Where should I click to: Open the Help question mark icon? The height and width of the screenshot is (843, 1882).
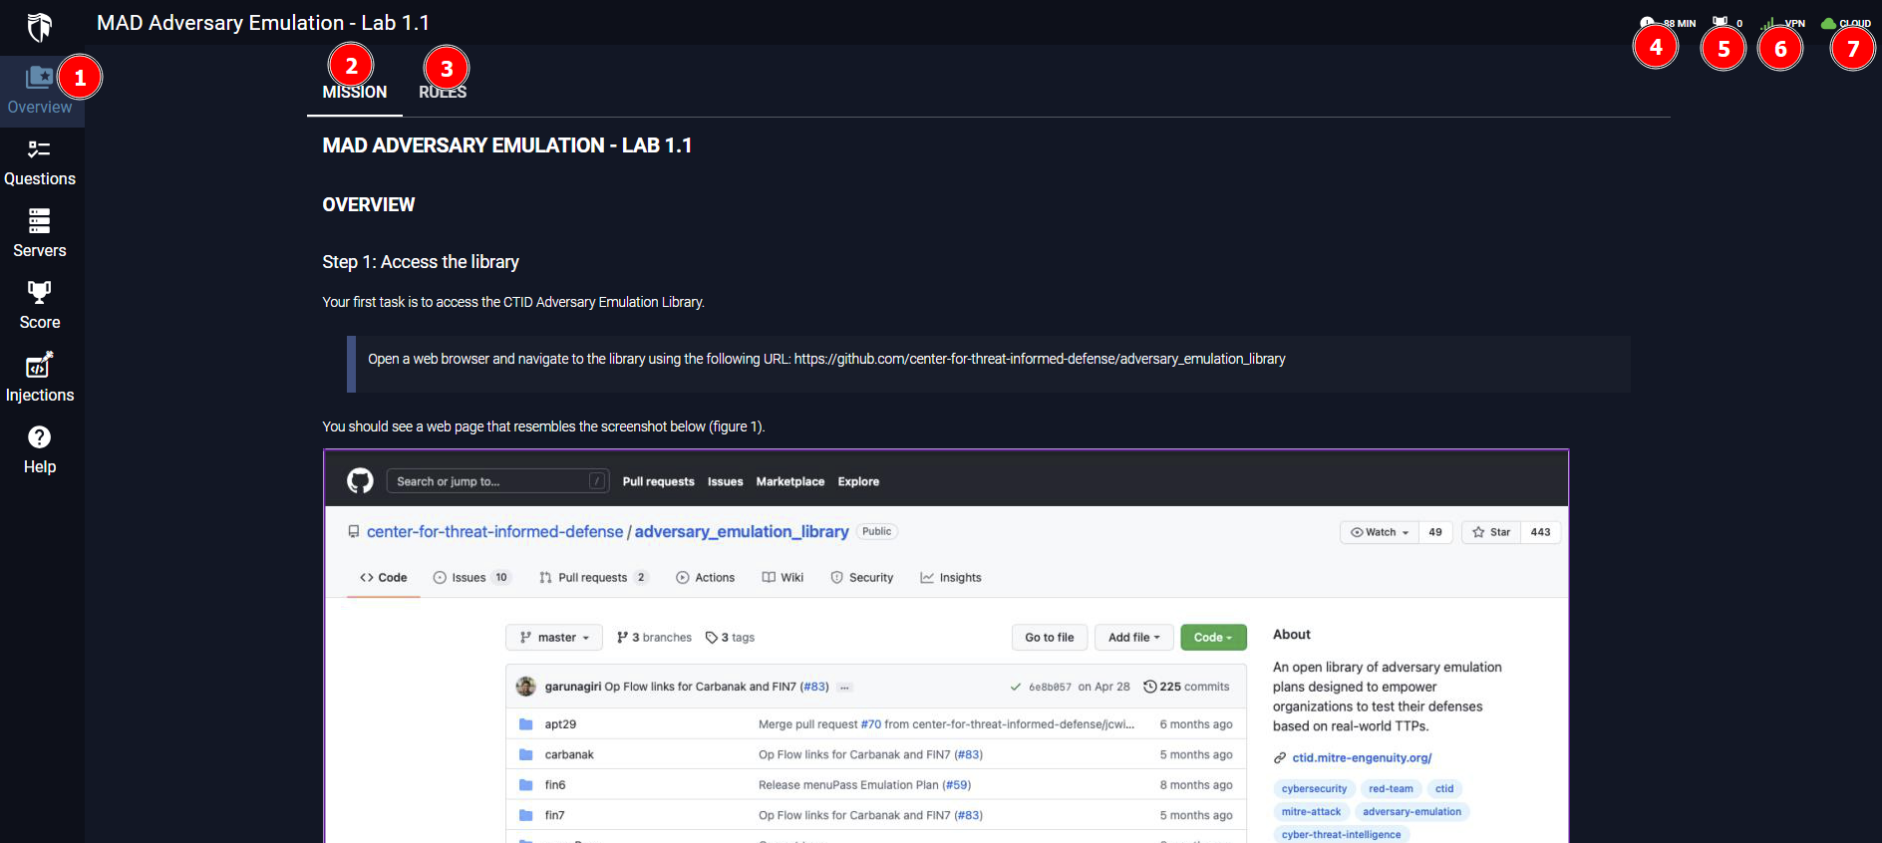click(39, 437)
